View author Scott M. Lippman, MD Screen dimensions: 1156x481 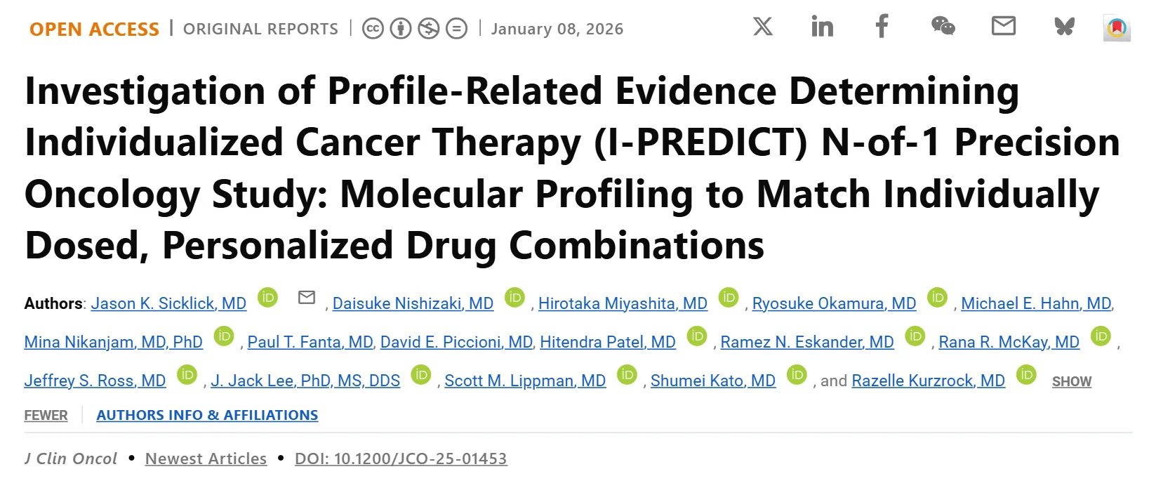525,381
